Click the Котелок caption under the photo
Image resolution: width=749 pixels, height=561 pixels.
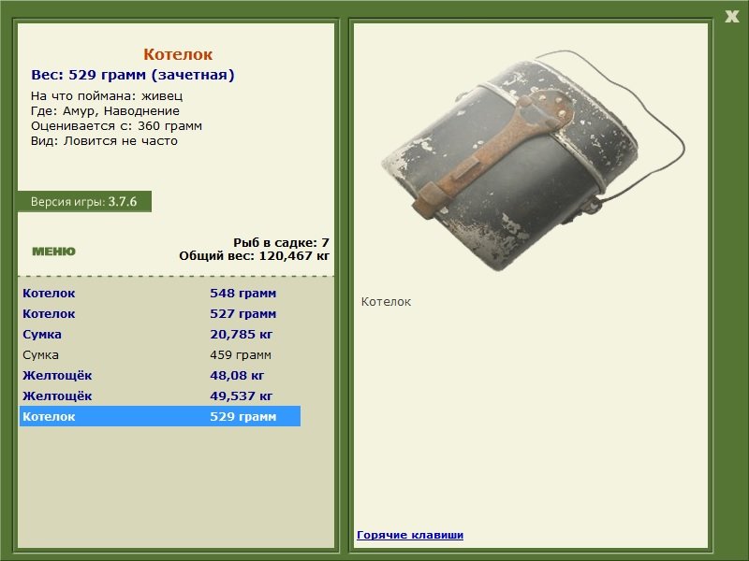386,302
